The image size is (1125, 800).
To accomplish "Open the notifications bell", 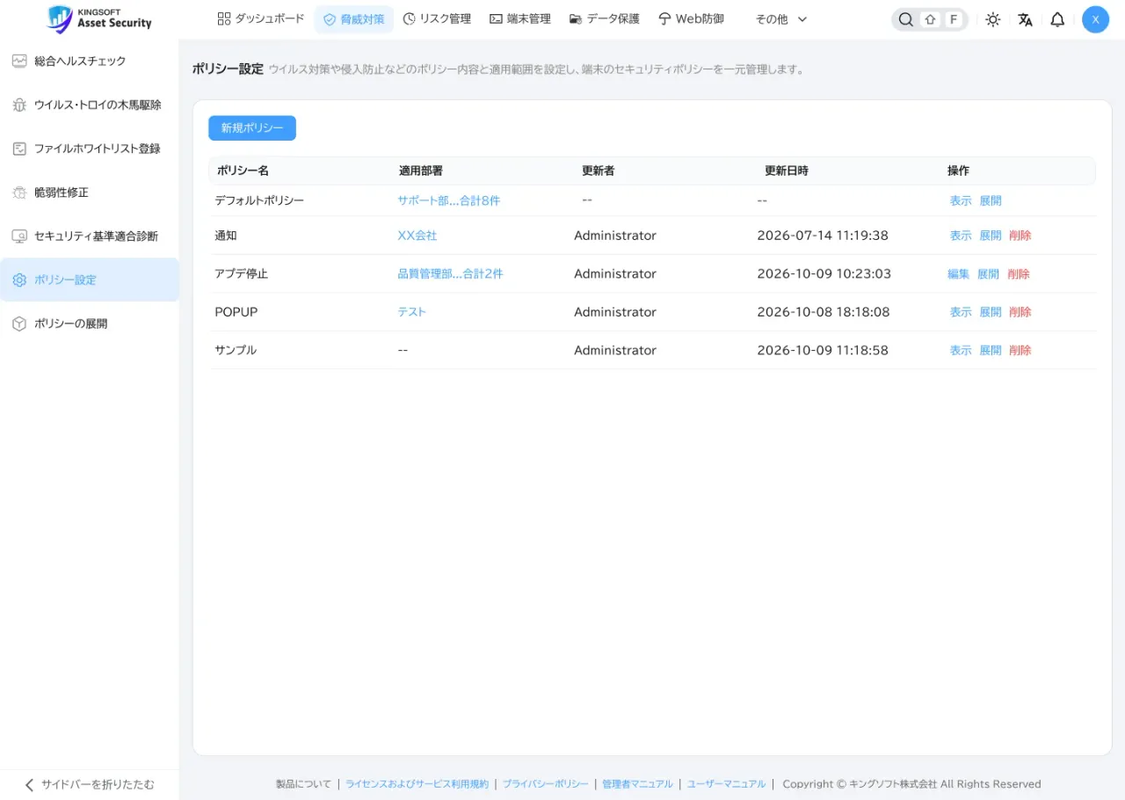I will [x=1057, y=19].
